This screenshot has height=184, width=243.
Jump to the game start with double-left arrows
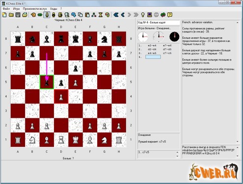pyautogui.click(x=116, y=15)
